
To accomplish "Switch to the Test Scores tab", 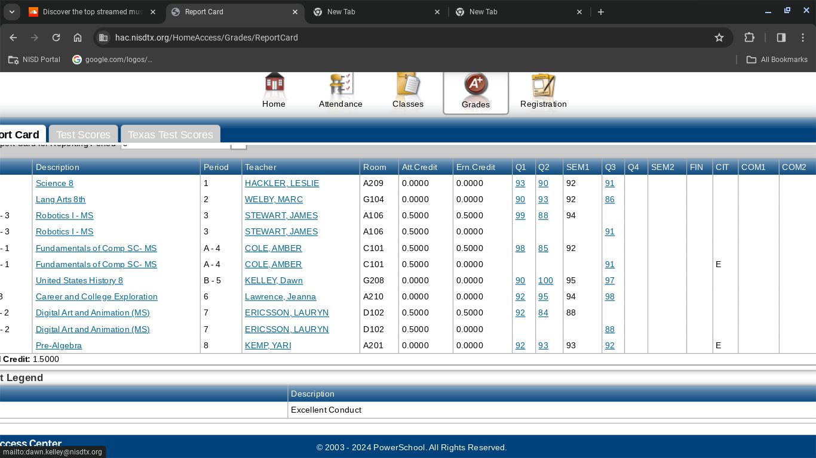I will click(x=83, y=135).
